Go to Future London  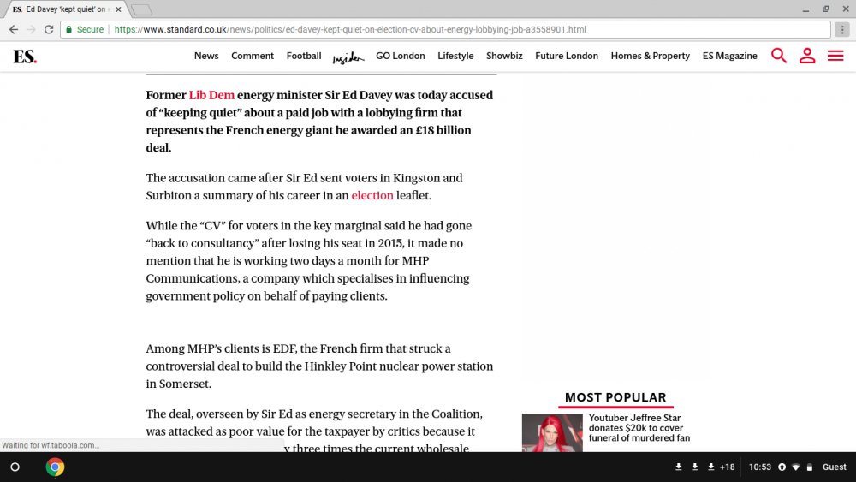[x=567, y=56]
